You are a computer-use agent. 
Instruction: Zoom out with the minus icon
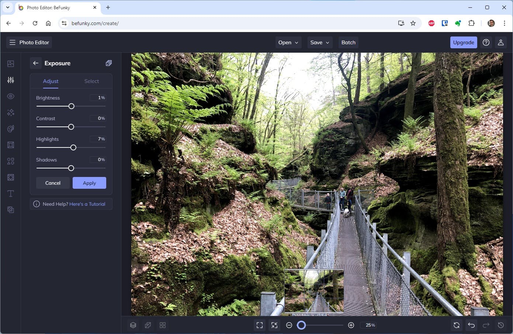pos(289,325)
